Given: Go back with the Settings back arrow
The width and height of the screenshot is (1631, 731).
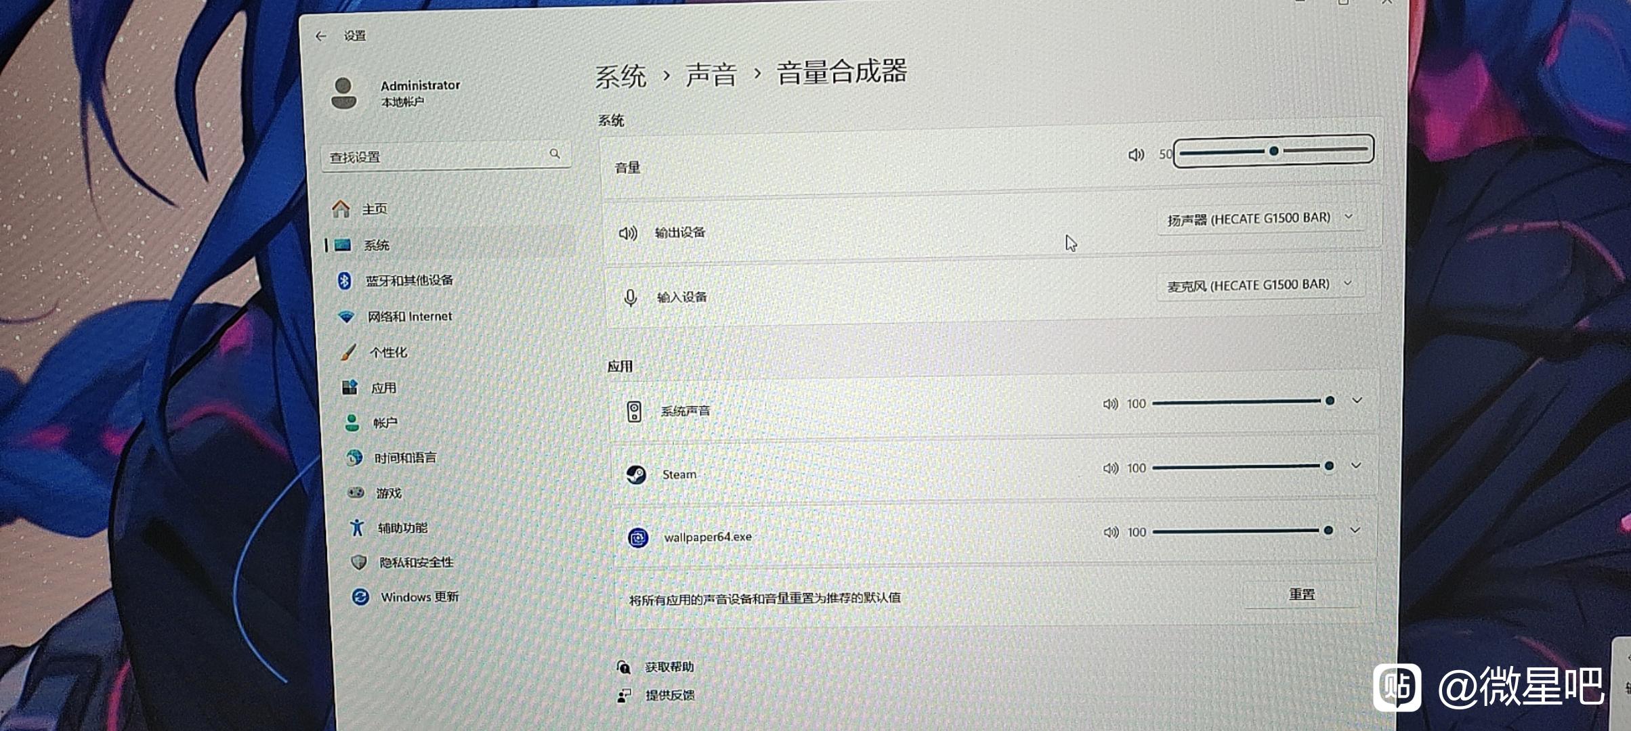Looking at the screenshot, I should click(x=321, y=36).
